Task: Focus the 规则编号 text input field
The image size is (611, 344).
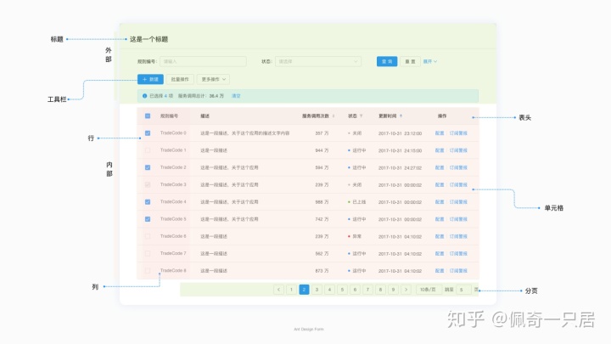Action: tap(203, 61)
